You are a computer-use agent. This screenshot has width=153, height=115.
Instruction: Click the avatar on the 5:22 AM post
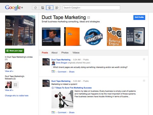(46, 83)
